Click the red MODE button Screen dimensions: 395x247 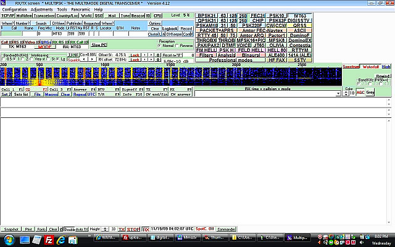pos(44,47)
